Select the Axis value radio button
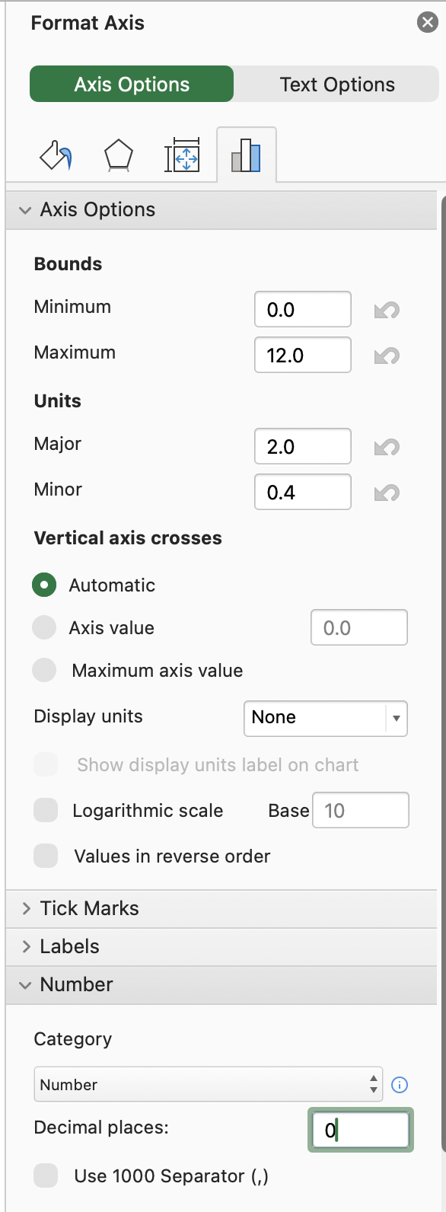The width and height of the screenshot is (446, 1212). pyautogui.click(x=44, y=627)
